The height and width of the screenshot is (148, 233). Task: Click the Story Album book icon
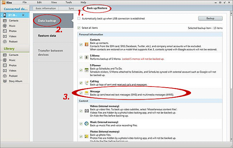coord(5,81)
